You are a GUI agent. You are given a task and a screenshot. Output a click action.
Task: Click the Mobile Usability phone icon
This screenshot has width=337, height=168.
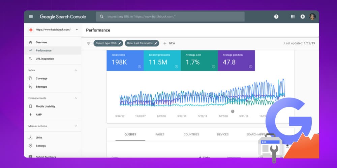click(x=31, y=106)
